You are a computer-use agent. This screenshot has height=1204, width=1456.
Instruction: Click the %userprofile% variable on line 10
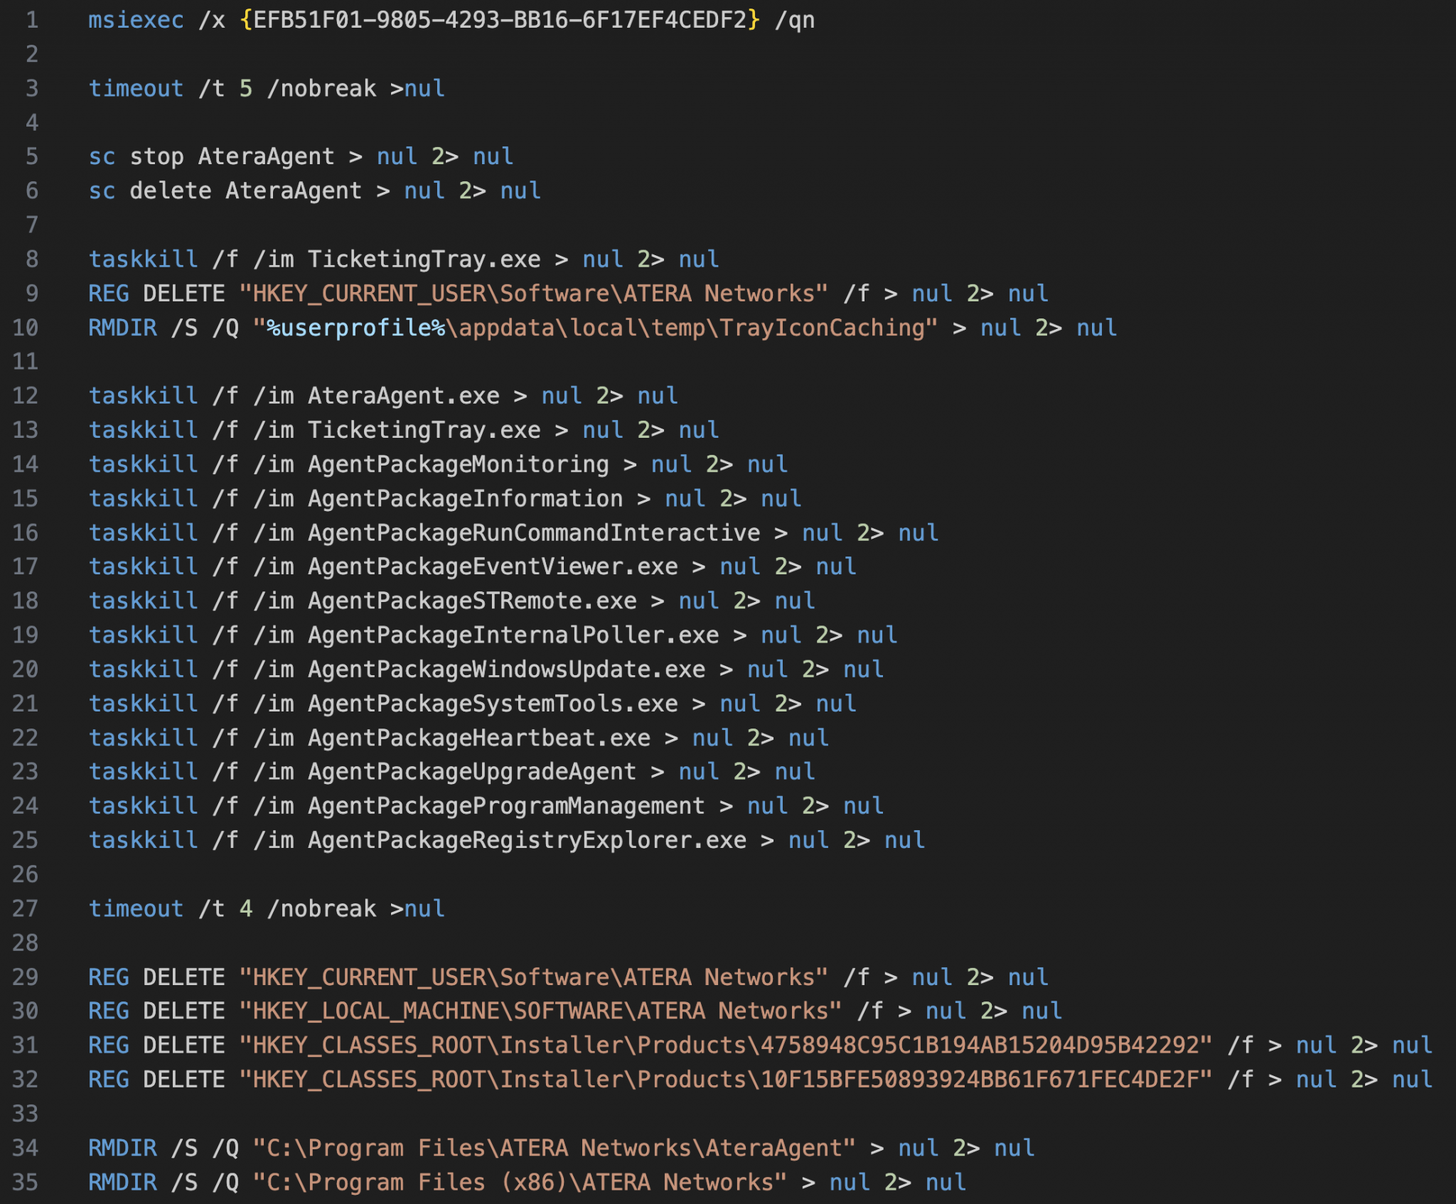355,328
